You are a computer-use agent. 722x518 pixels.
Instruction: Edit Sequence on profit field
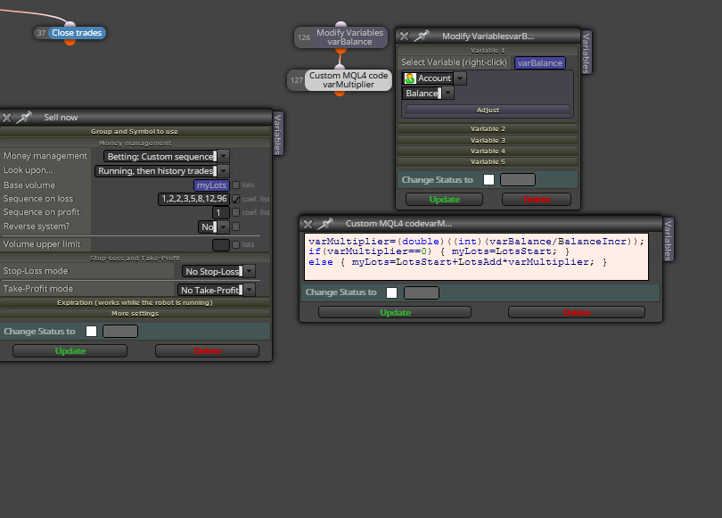coord(220,212)
